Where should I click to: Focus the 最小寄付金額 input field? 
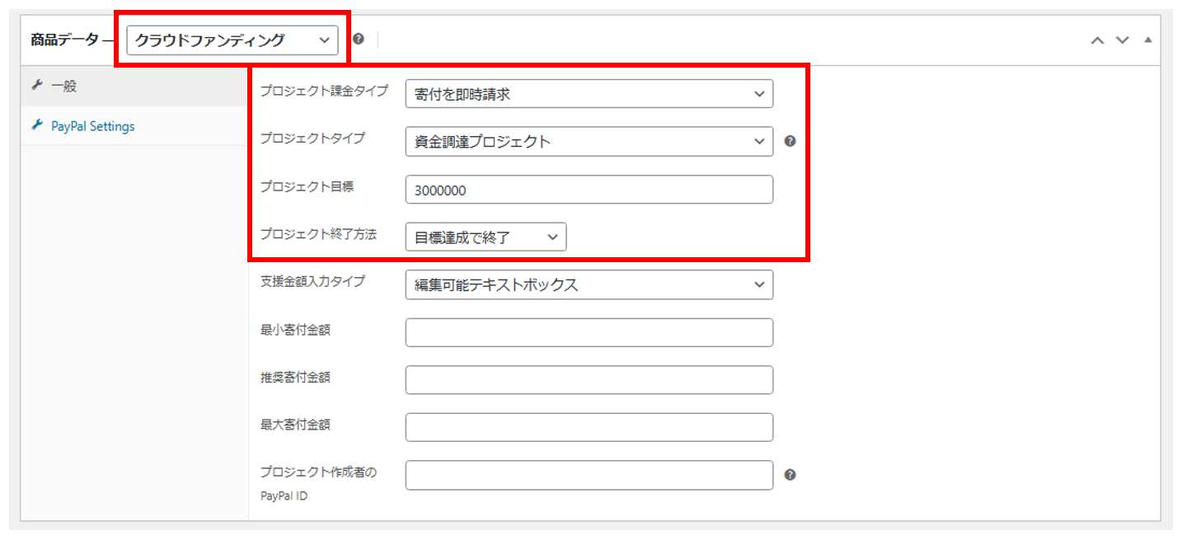[x=589, y=332]
